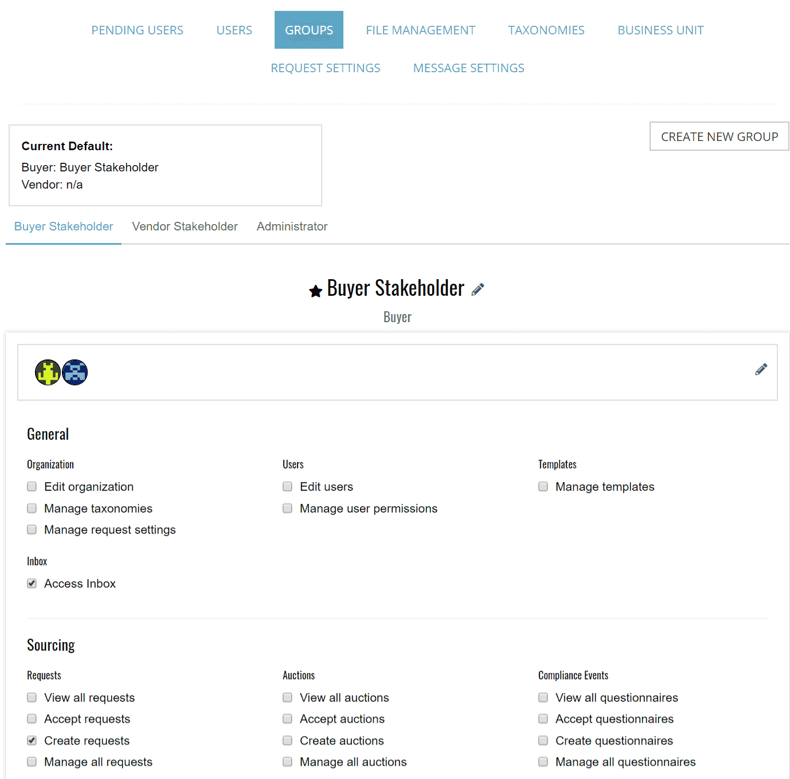
Task: Click the 'Sourcing' section heading
Action: [51, 645]
